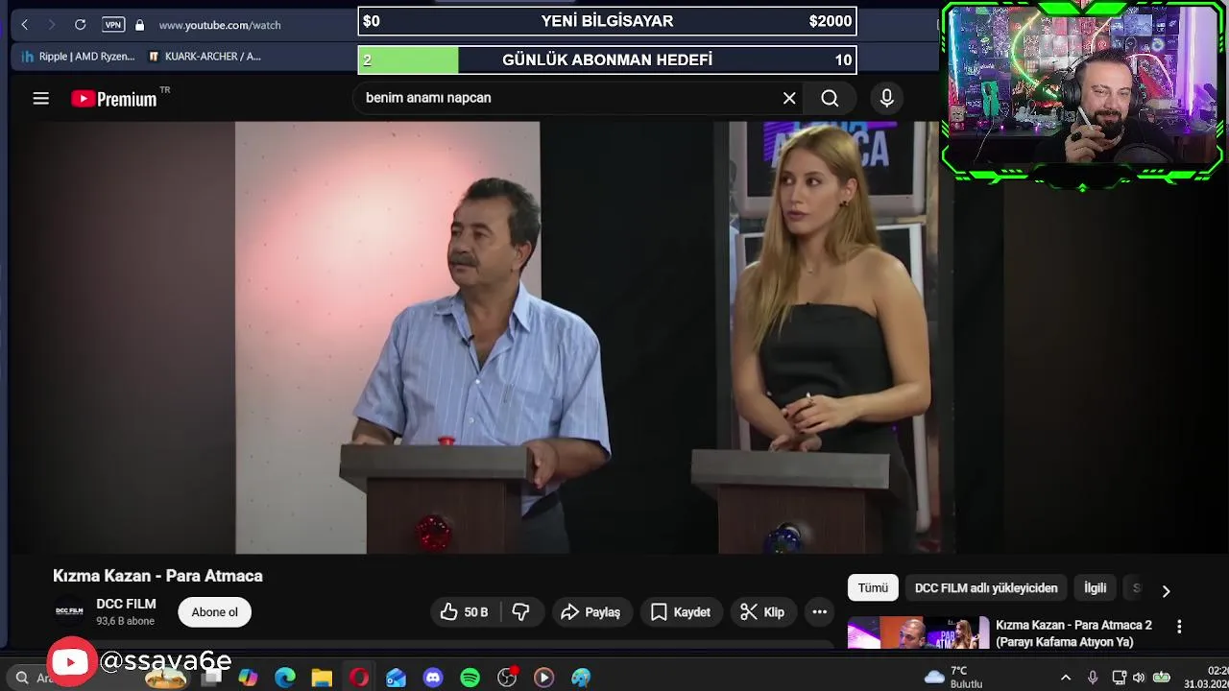Open the VPN badge in address bar
Viewport: 1229px width, 691px height.
tap(113, 25)
